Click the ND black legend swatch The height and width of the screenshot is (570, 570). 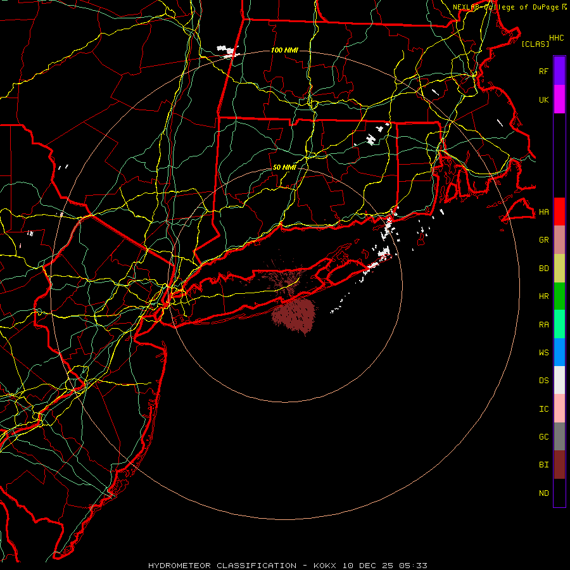point(559,493)
